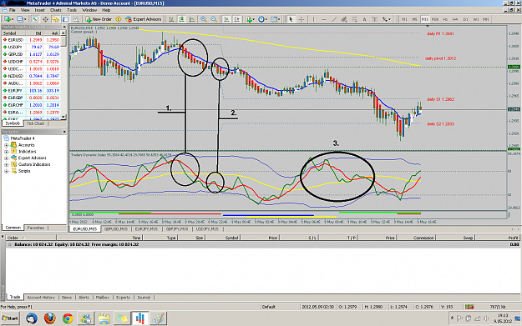This screenshot has height=326, width=522.
Task: Zoom in on the chart
Action: click(204, 19)
